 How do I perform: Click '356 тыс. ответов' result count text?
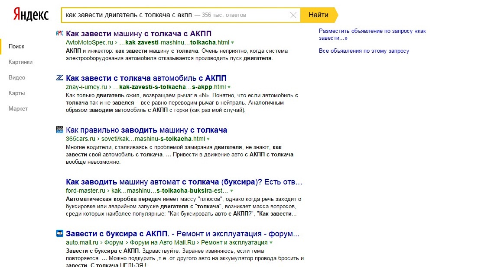(224, 15)
